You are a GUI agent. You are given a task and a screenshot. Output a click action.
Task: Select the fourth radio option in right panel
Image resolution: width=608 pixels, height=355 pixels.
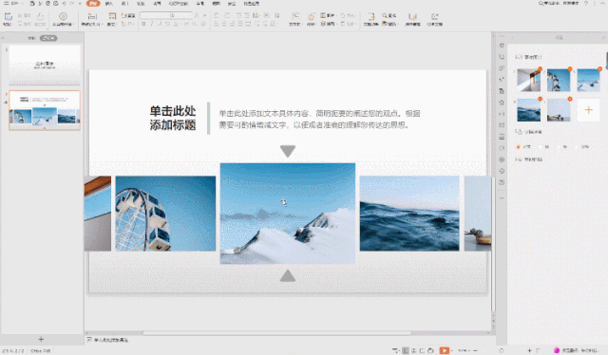click(x=577, y=147)
